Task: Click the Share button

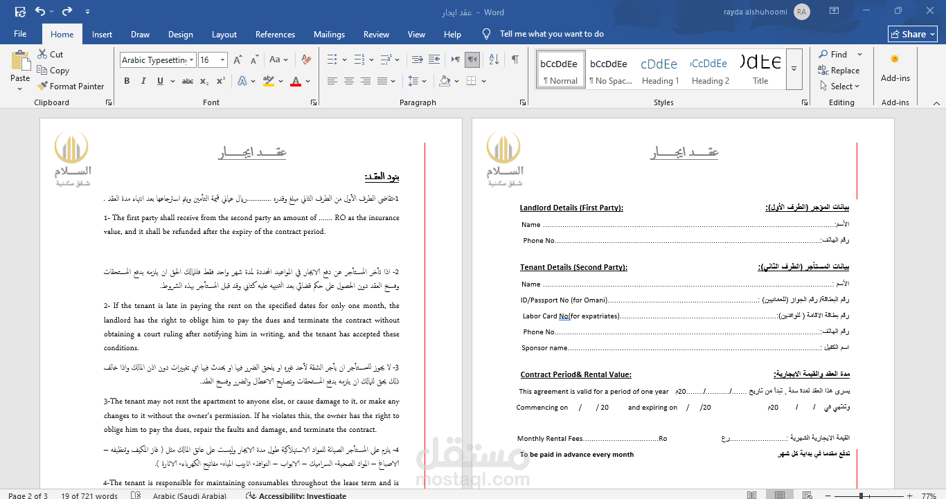Action: coord(912,34)
